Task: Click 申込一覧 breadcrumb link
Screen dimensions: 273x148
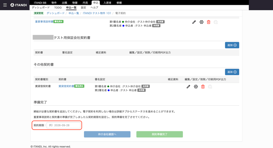Action: [x=74, y=13]
